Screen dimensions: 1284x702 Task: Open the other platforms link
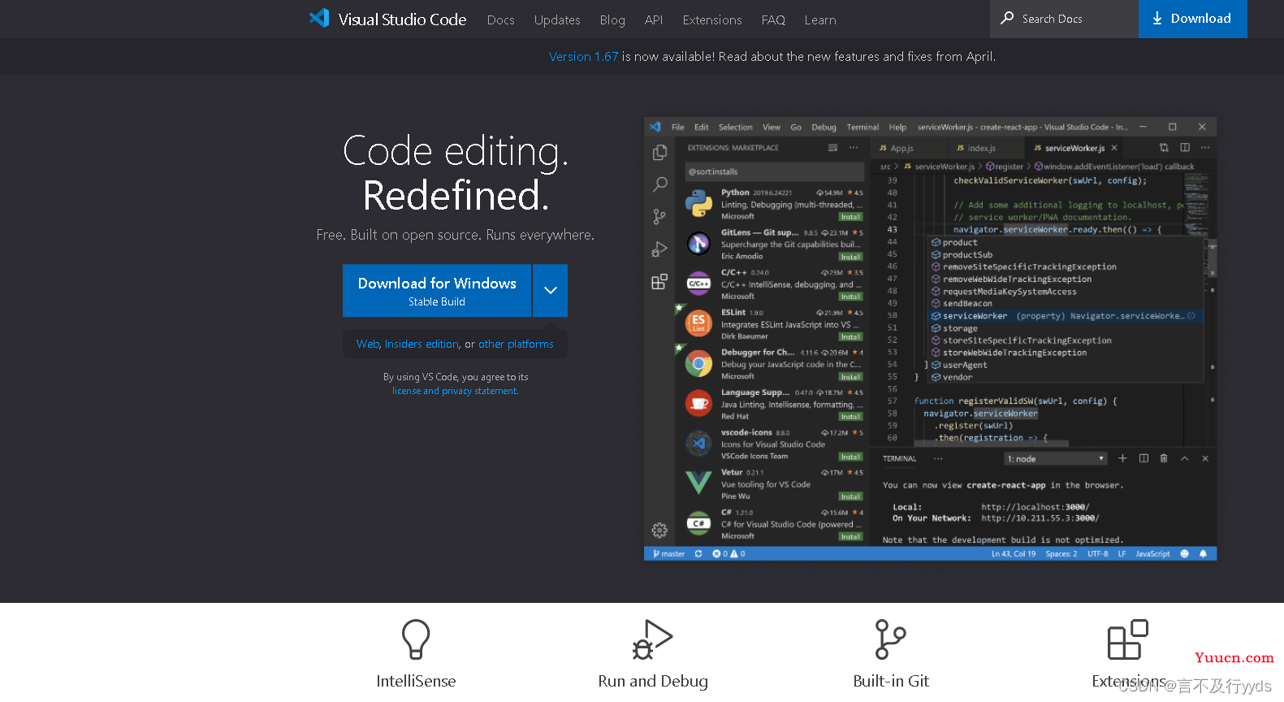pyautogui.click(x=516, y=344)
